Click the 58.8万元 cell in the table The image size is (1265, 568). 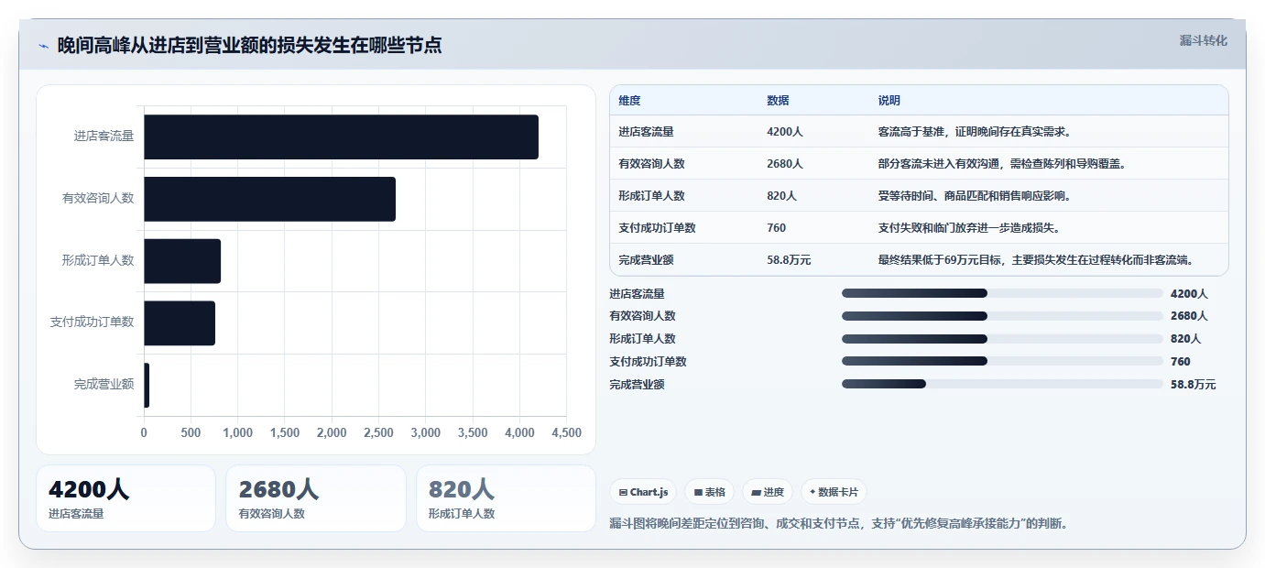coord(789,260)
